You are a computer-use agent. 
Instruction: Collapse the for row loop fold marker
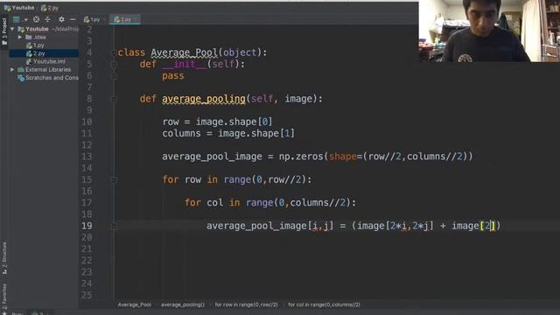[114, 180]
